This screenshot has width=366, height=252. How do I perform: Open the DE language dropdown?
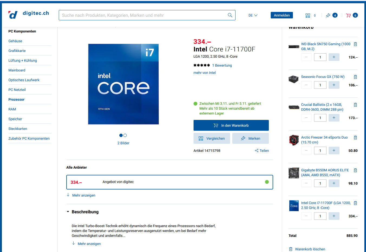coord(253,15)
